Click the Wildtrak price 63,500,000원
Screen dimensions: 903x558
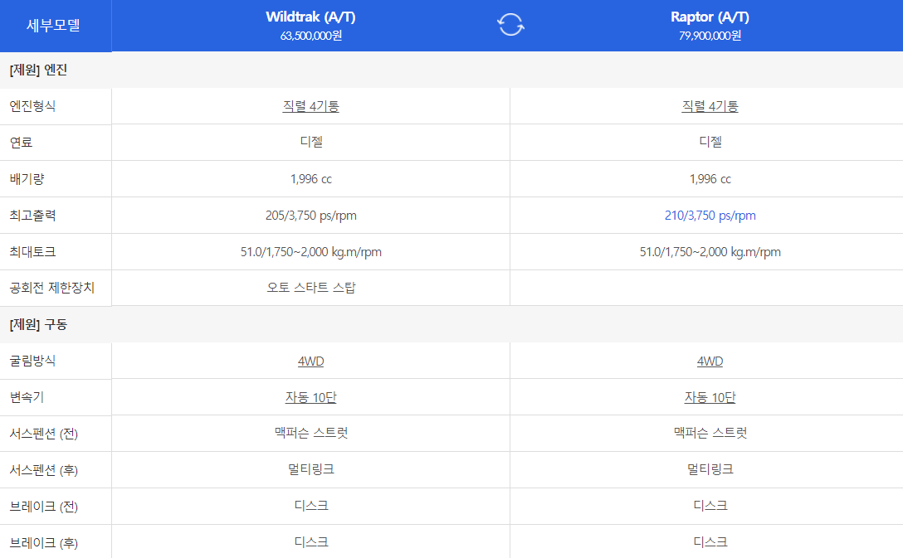311,36
